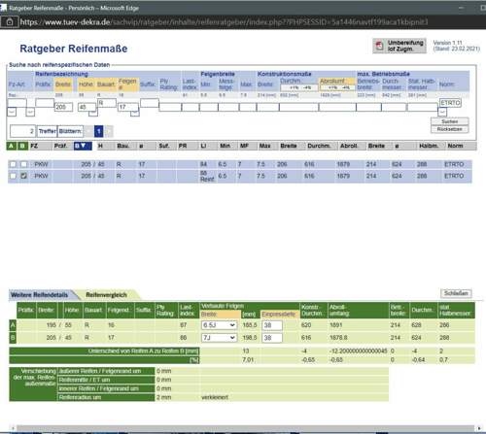Sort by the blue B▼ width column
This screenshot has width=486, height=434.
point(83,146)
